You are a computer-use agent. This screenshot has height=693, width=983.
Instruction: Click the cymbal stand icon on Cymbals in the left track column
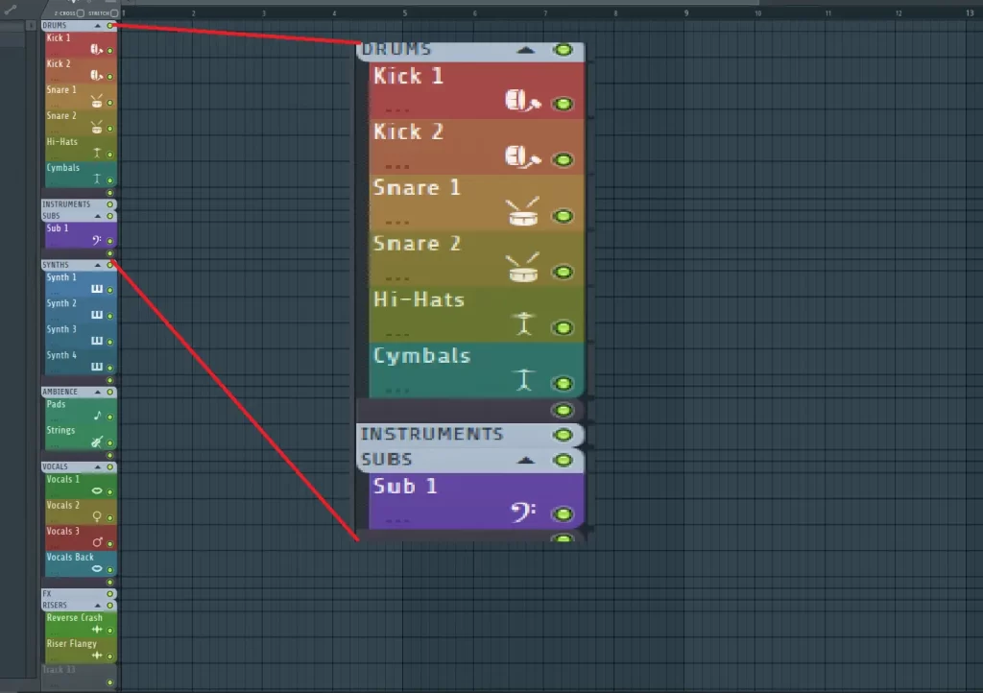click(97, 179)
